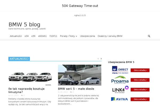Click Oblicz składkę button next to Proama

(140, 80)
